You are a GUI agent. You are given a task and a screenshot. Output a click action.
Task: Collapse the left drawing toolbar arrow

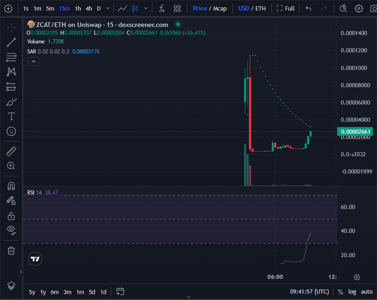pyautogui.click(x=21, y=272)
